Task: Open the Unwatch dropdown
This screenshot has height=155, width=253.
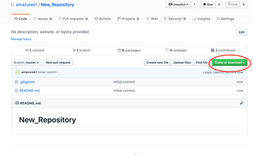Action: pyautogui.click(x=179, y=5)
